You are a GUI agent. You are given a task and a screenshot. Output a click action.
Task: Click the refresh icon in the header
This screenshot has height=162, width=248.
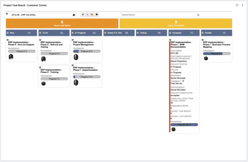(x=237, y=5)
